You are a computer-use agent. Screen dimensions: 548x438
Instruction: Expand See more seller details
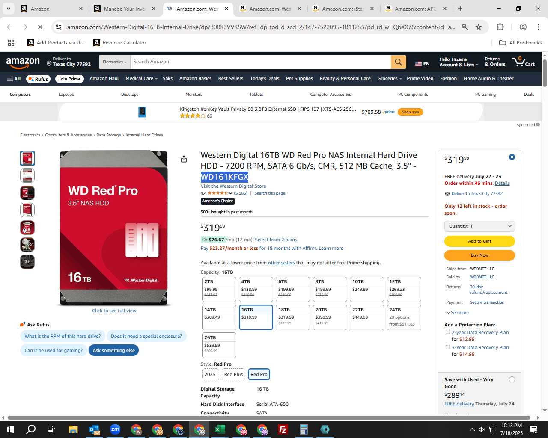(457, 313)
